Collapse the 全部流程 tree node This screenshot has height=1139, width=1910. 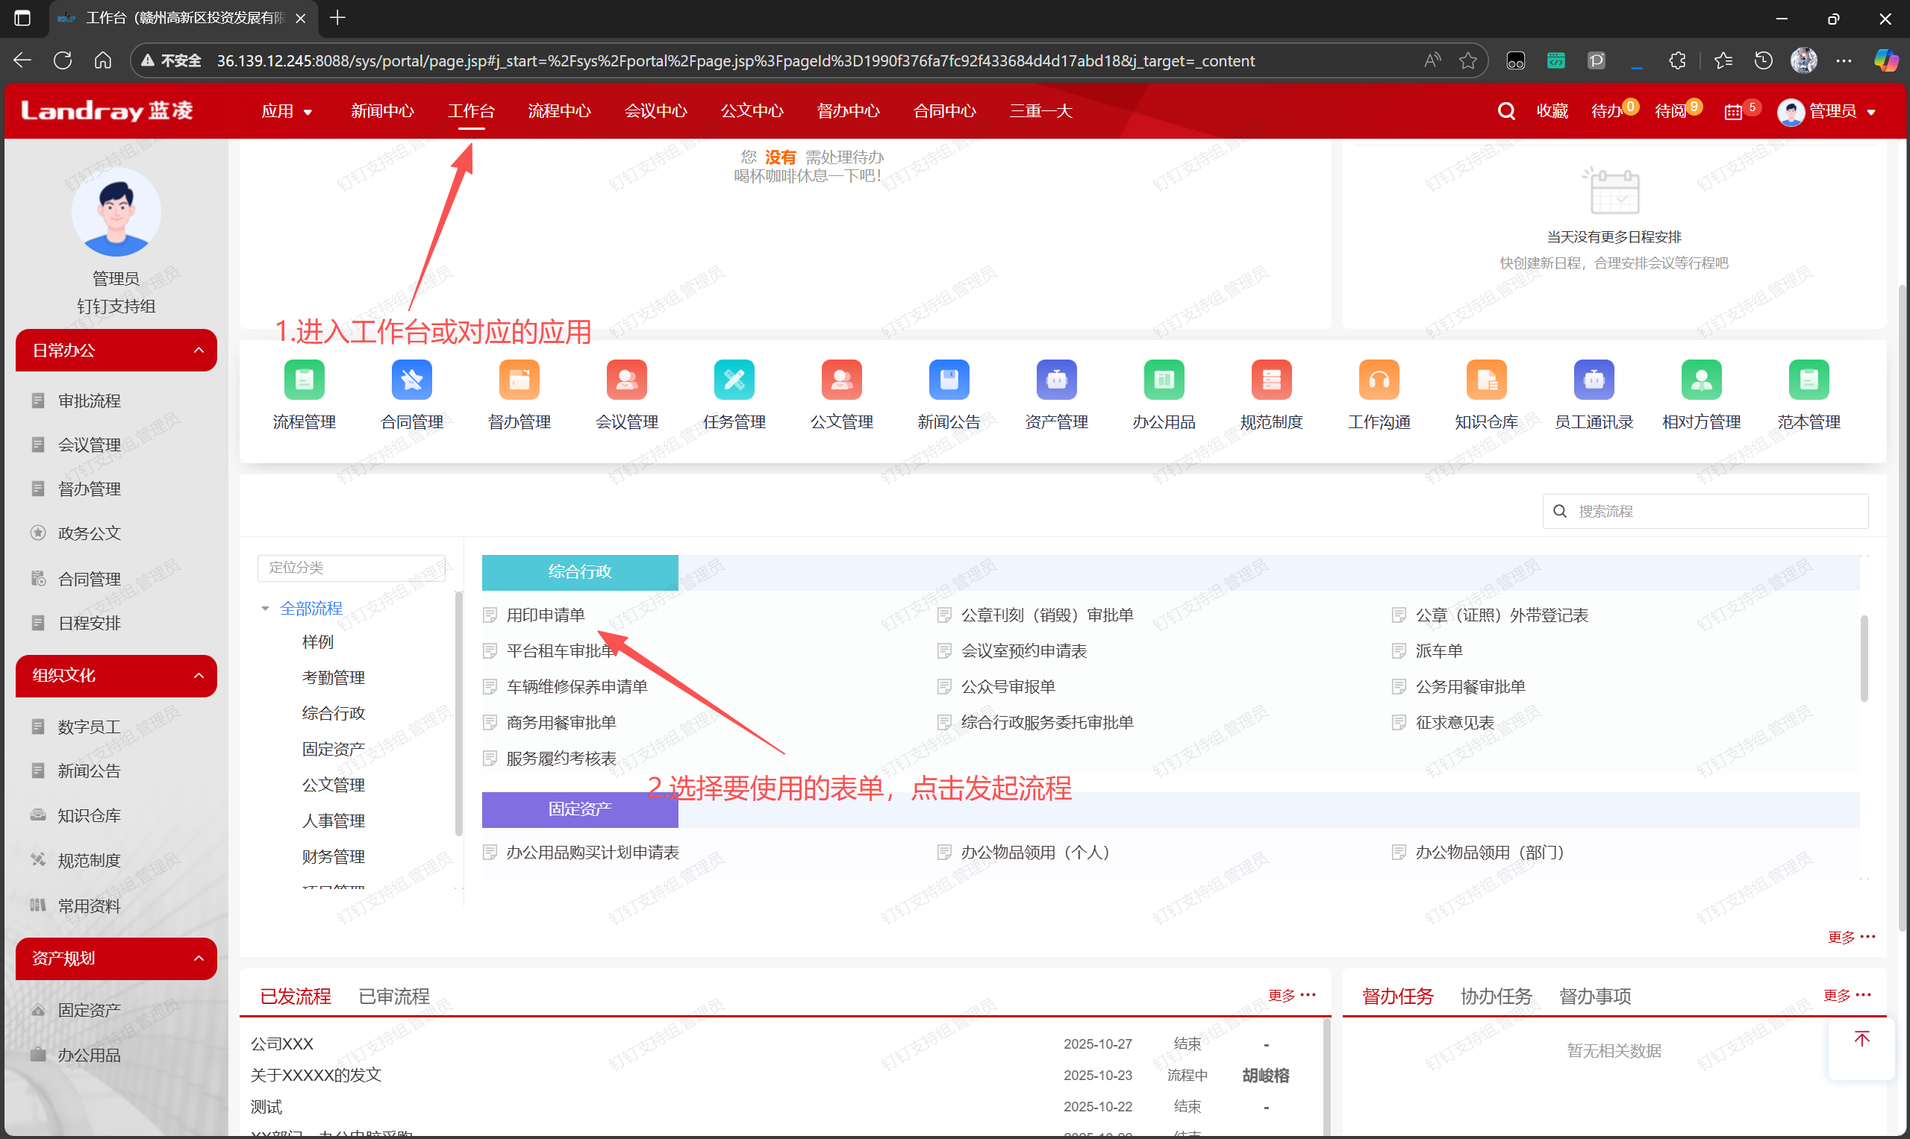265,608
